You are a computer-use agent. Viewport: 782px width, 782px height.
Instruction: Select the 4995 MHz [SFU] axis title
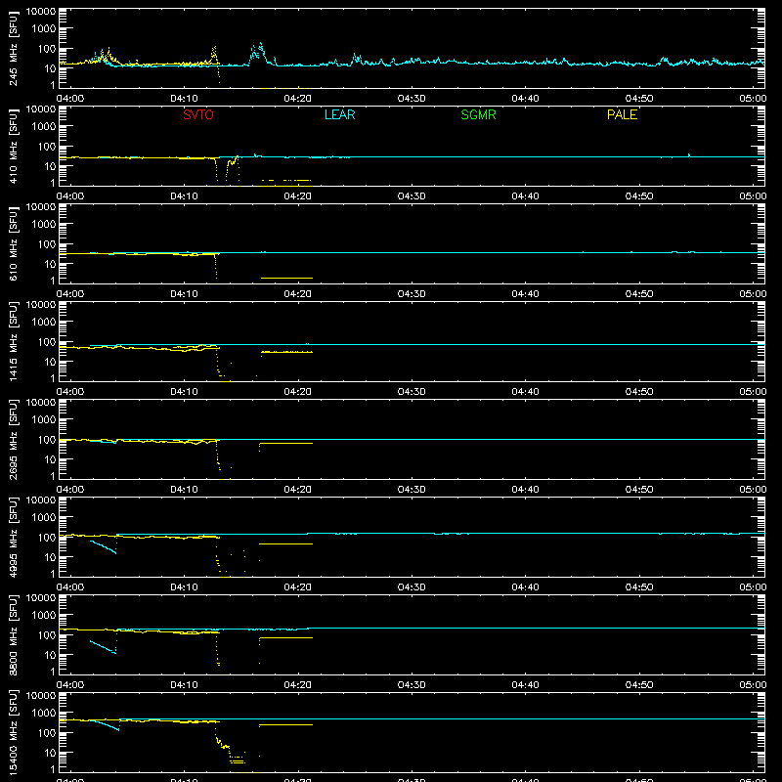[x=14, y=537]
